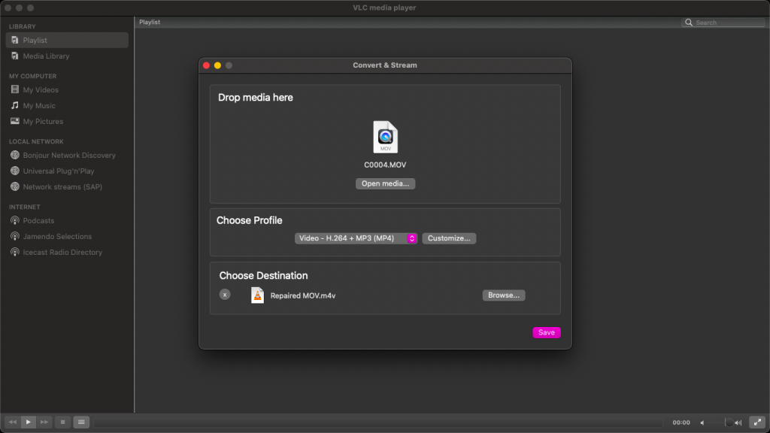Remove destination with the x button
Viewport: 770px width, 433px height.
225,295
